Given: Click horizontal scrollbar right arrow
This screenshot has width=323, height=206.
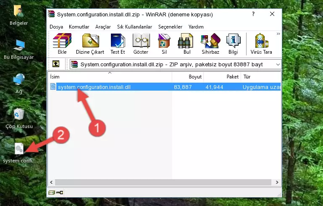Looking at the screenshot, I should coord(277,182).
